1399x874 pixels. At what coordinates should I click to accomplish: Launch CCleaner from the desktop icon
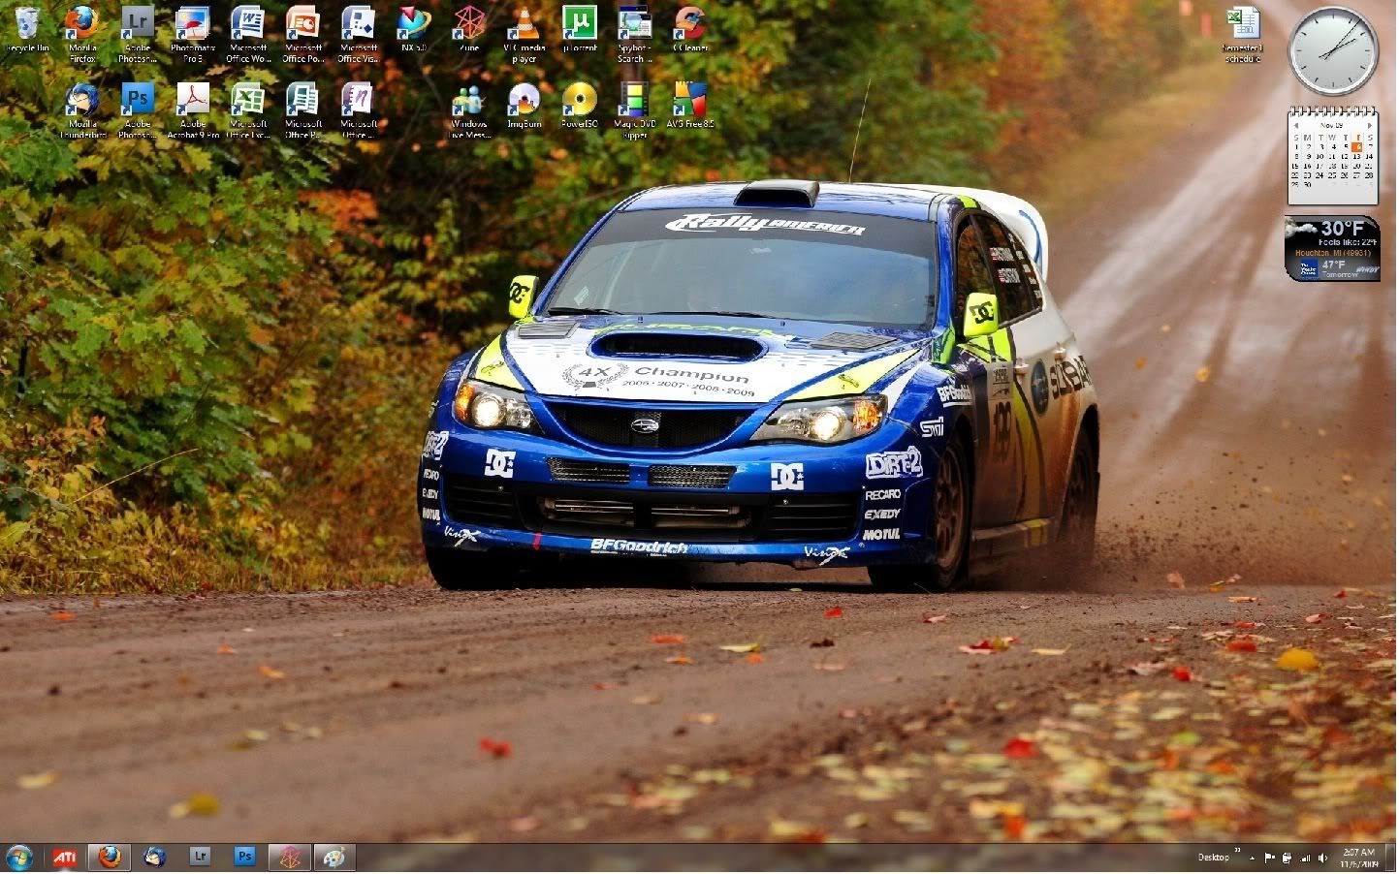pos(690,29)
